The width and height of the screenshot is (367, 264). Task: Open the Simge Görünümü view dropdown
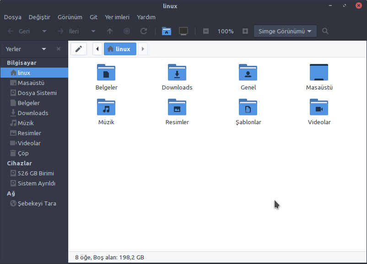[285, 31]
